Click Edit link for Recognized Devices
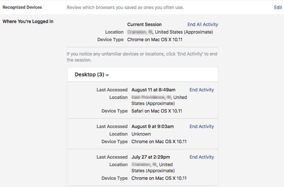Image resolution: width=284 pixels, height=187 pixels. 278,7
